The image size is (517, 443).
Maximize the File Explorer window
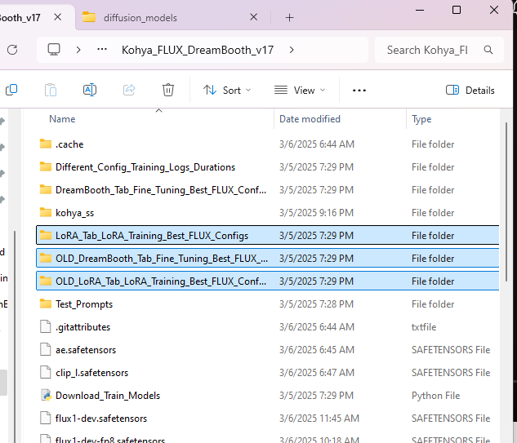(457, 10)
